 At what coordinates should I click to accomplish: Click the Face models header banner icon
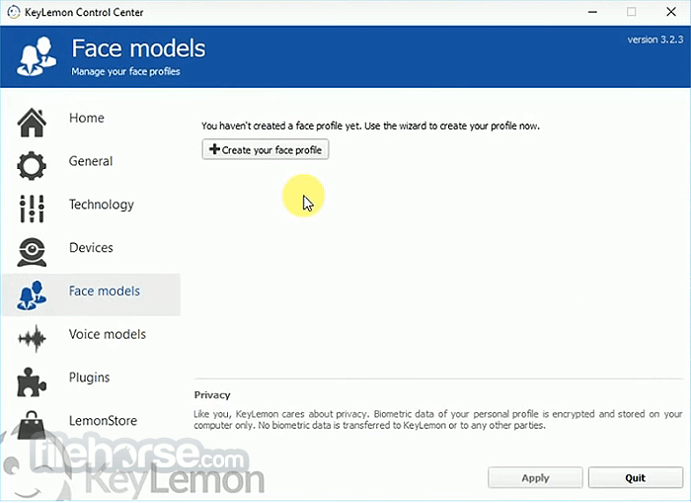pyautogui.click(x=38, y=56)
